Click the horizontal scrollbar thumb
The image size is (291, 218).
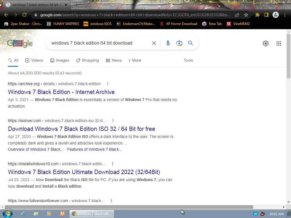[x=129, y=207]
